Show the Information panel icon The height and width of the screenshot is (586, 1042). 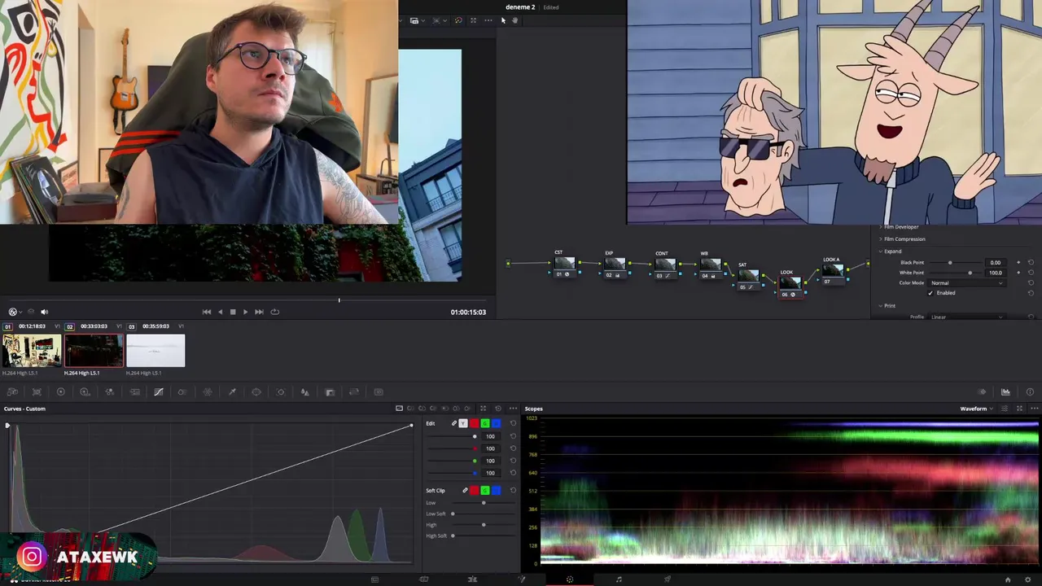coord(1030,392)
